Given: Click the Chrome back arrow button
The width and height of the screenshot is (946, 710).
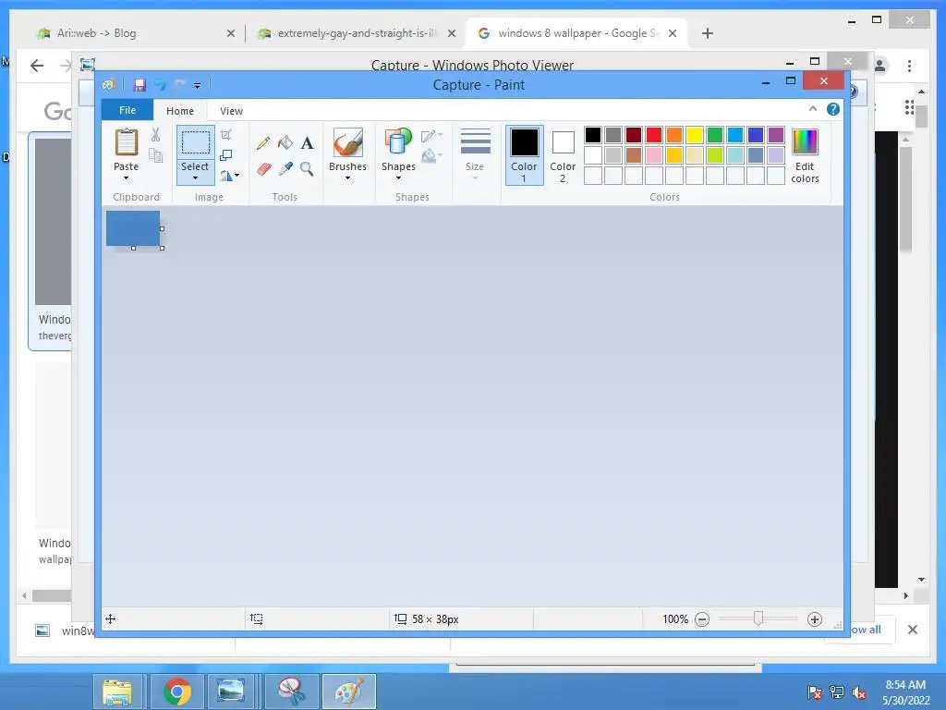Looking at the screenshot, I should (37, 66).
